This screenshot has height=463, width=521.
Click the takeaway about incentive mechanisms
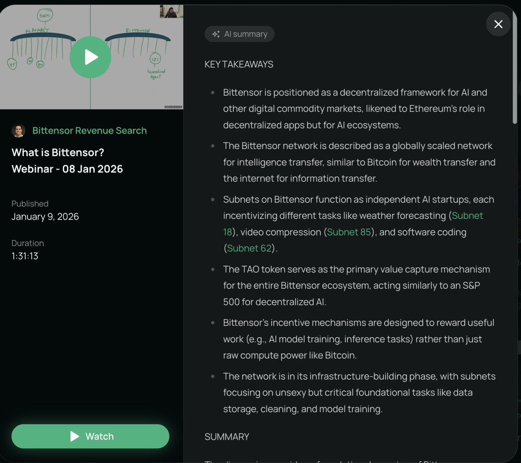click(x=359, y=339)
